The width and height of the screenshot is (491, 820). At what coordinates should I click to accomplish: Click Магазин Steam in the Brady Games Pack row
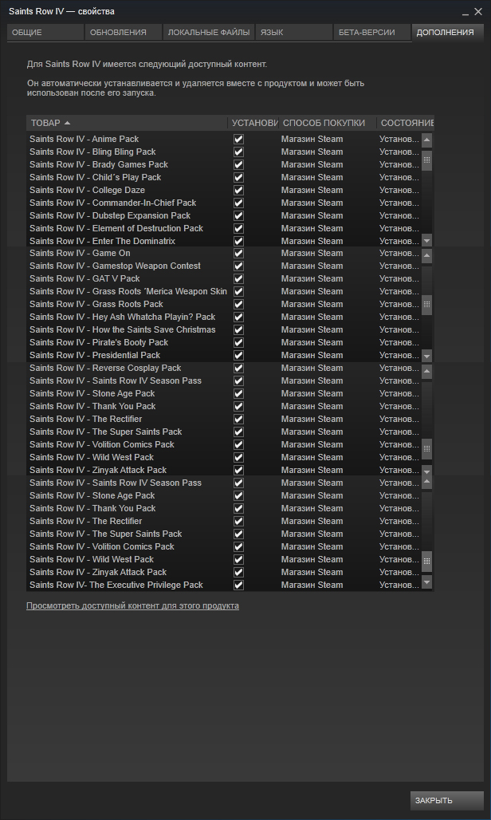click(x=312, y=165)
